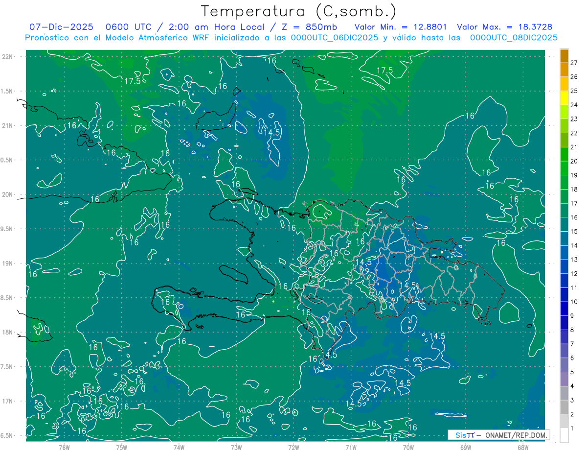Click the longitude axis label '73W'
The height and width of the screenshot is (454, 587).
click(236, 448)
